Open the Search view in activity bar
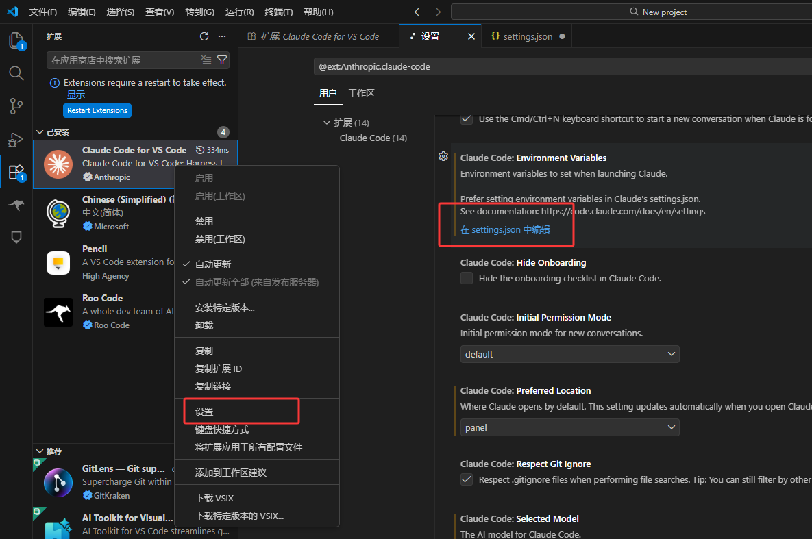Viewport: 812px width, 539px height. 16,73
